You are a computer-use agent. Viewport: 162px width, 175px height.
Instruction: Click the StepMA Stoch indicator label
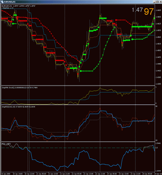tap(20, 88)
